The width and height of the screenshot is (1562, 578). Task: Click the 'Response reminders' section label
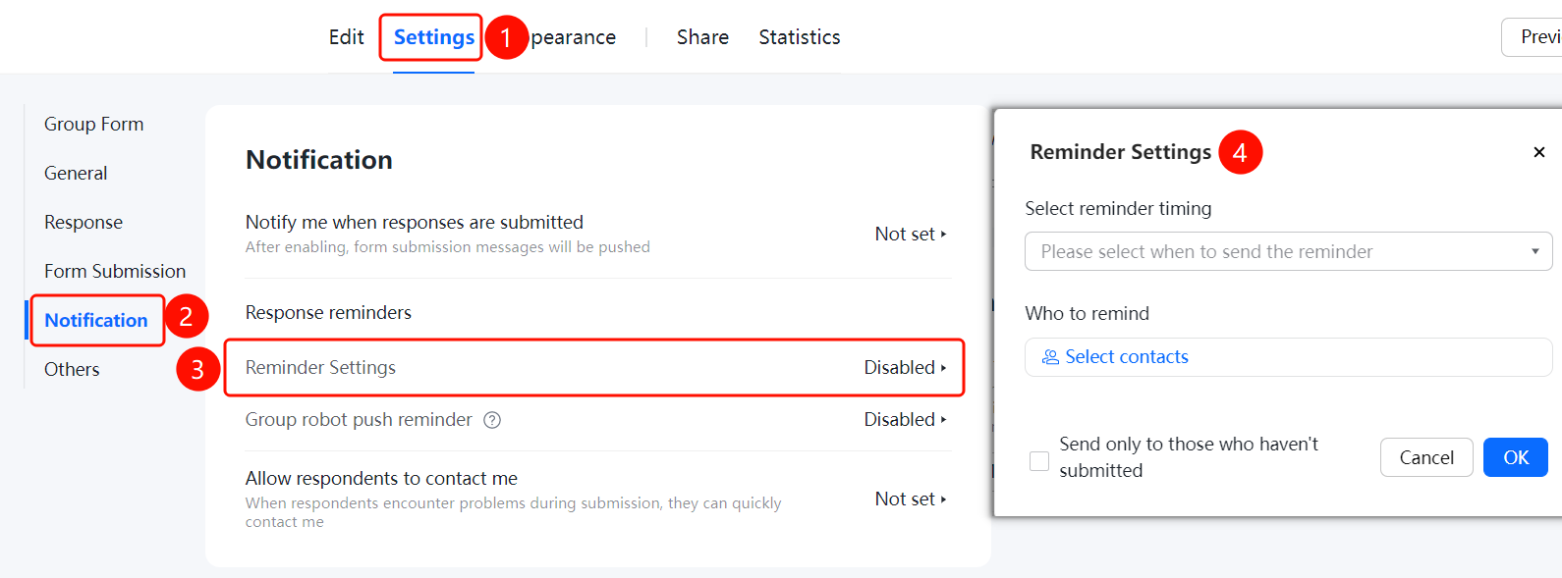(328, 313)
